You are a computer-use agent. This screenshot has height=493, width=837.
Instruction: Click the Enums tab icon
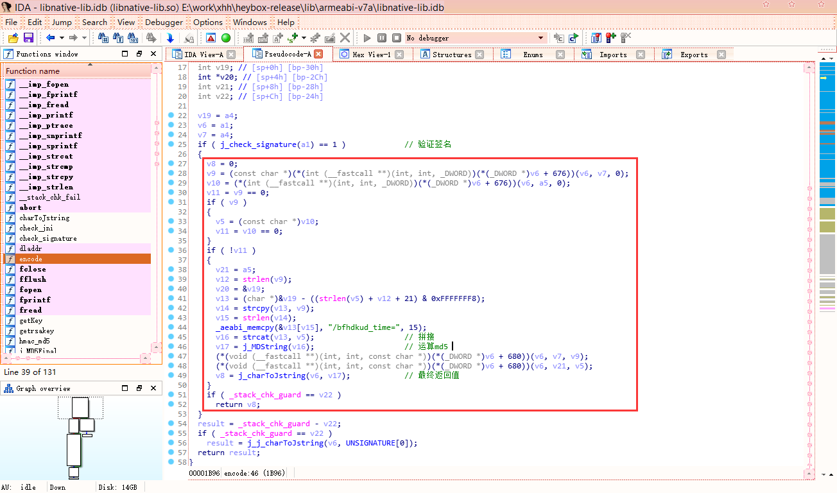tap(506, 55)
